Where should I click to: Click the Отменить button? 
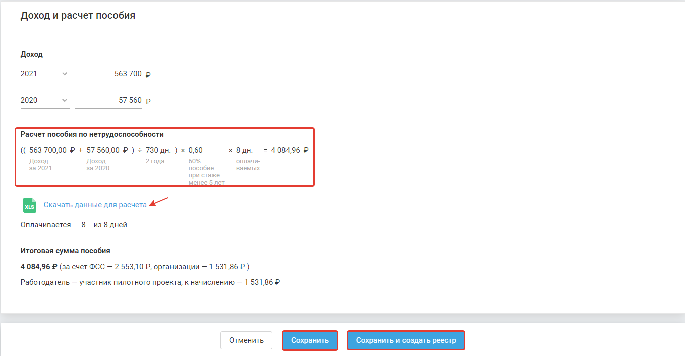pos(246,340)
